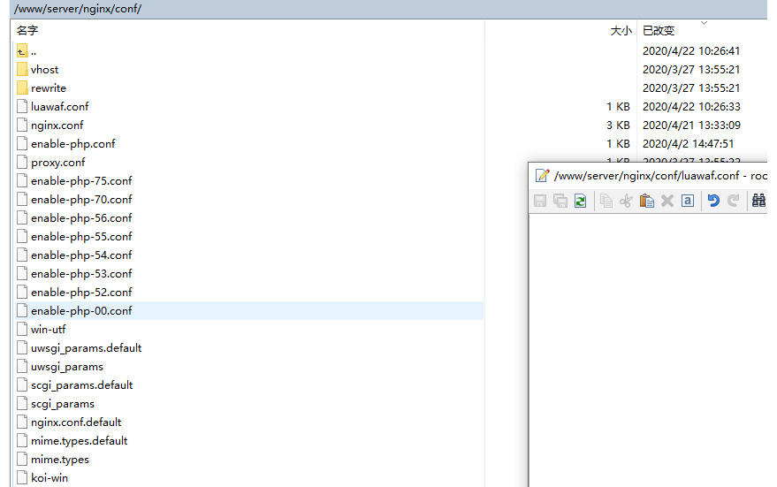
Task: Select the uwsgi_params file name
Action: click(x=67, y=367)
